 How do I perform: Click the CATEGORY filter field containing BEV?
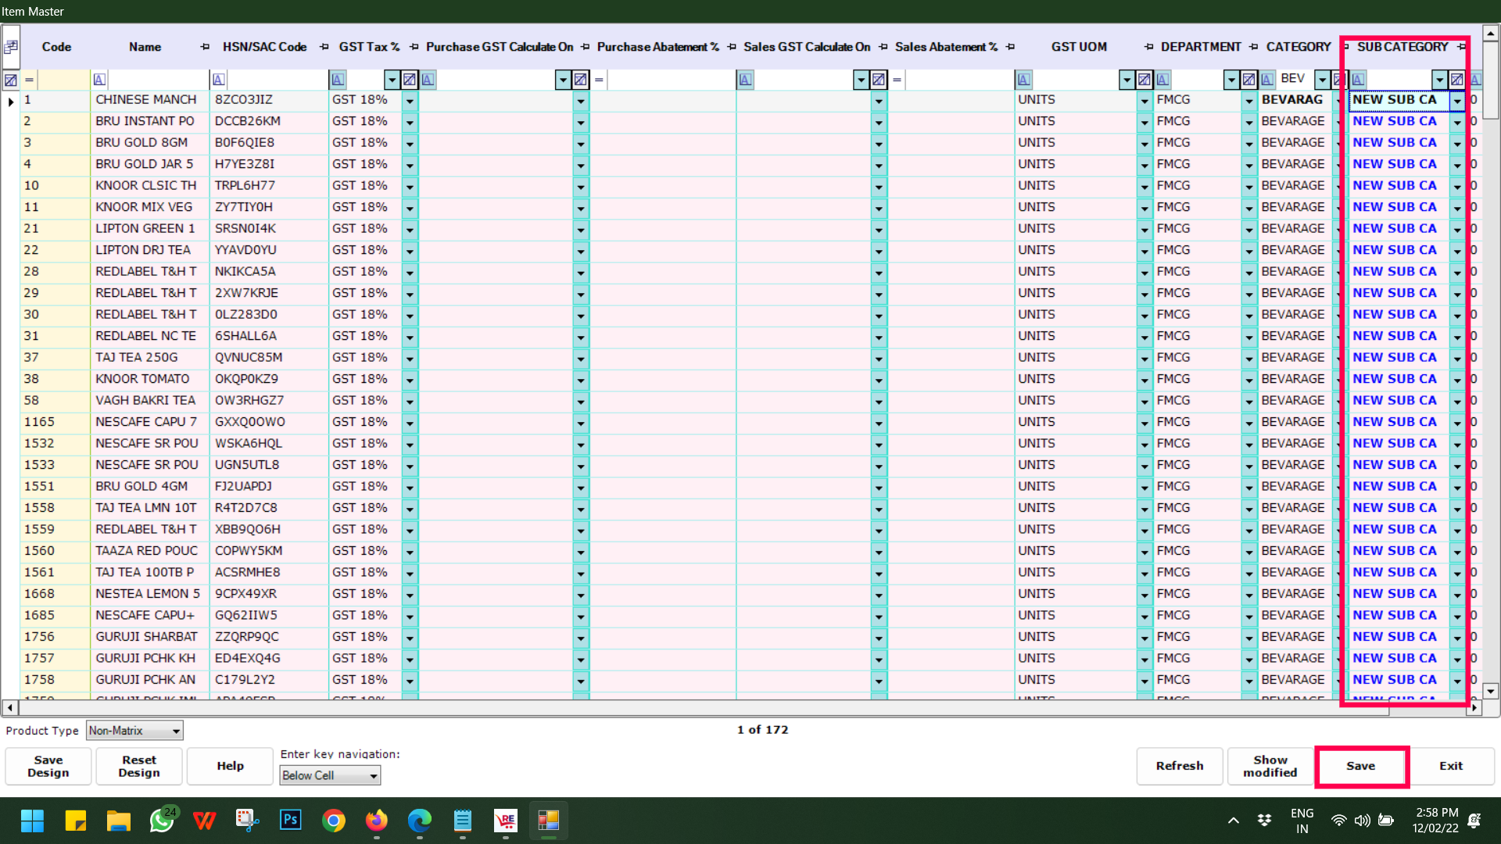[1295, 80]
